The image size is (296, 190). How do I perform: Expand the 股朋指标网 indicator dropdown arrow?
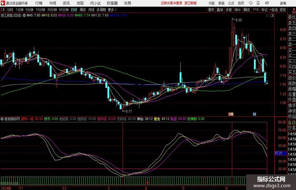2,119
